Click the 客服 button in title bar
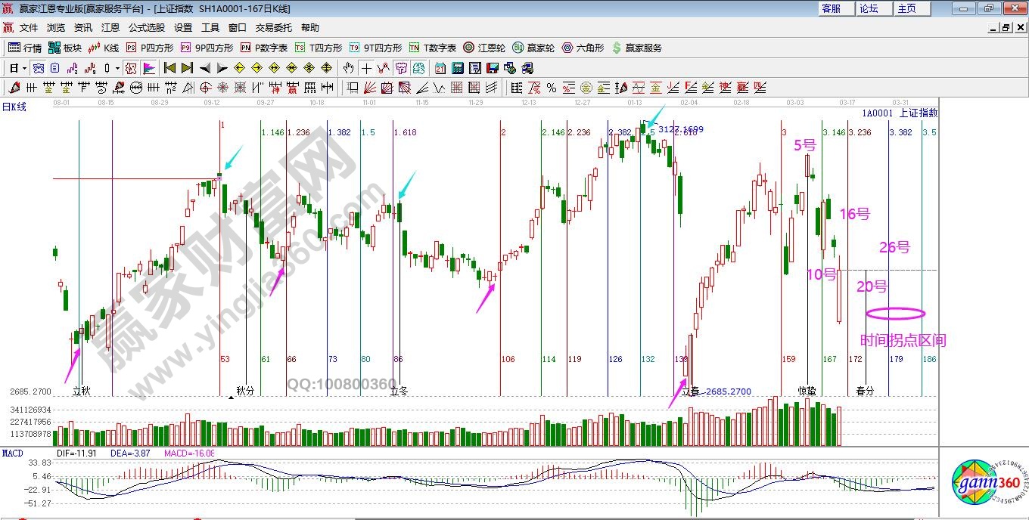This screenshot has height=520, width=1029. 831,8
